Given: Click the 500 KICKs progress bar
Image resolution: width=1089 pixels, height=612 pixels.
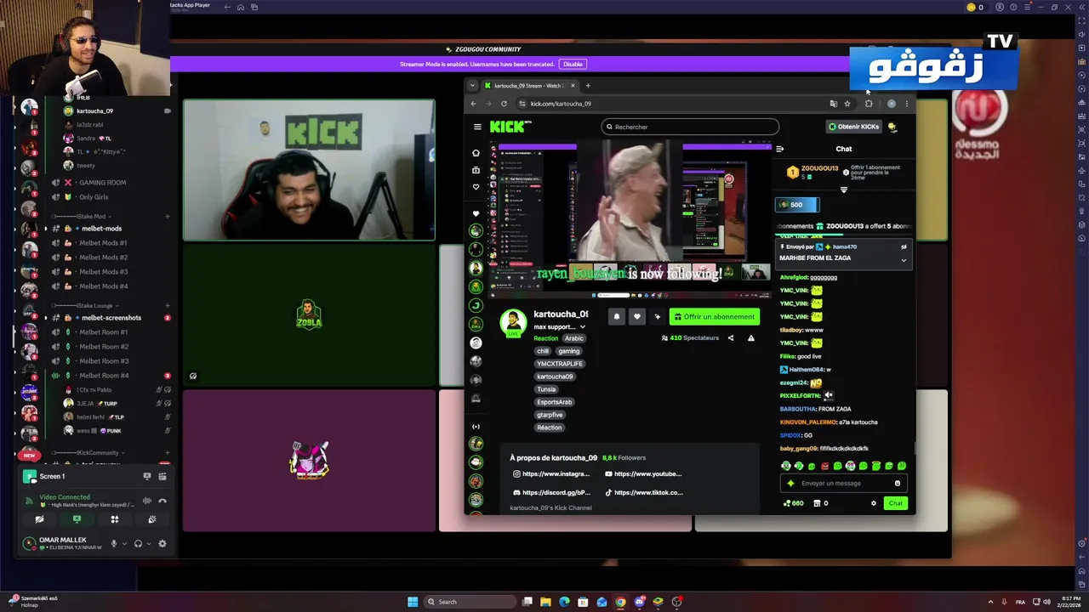Looking at the screenshot, I should click(797, 205).
